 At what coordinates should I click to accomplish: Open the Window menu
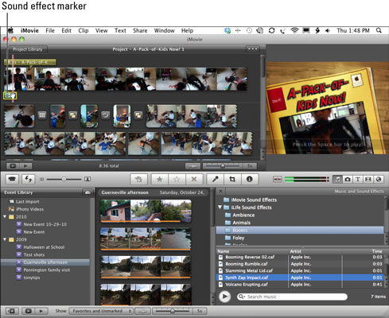(164, 30)
